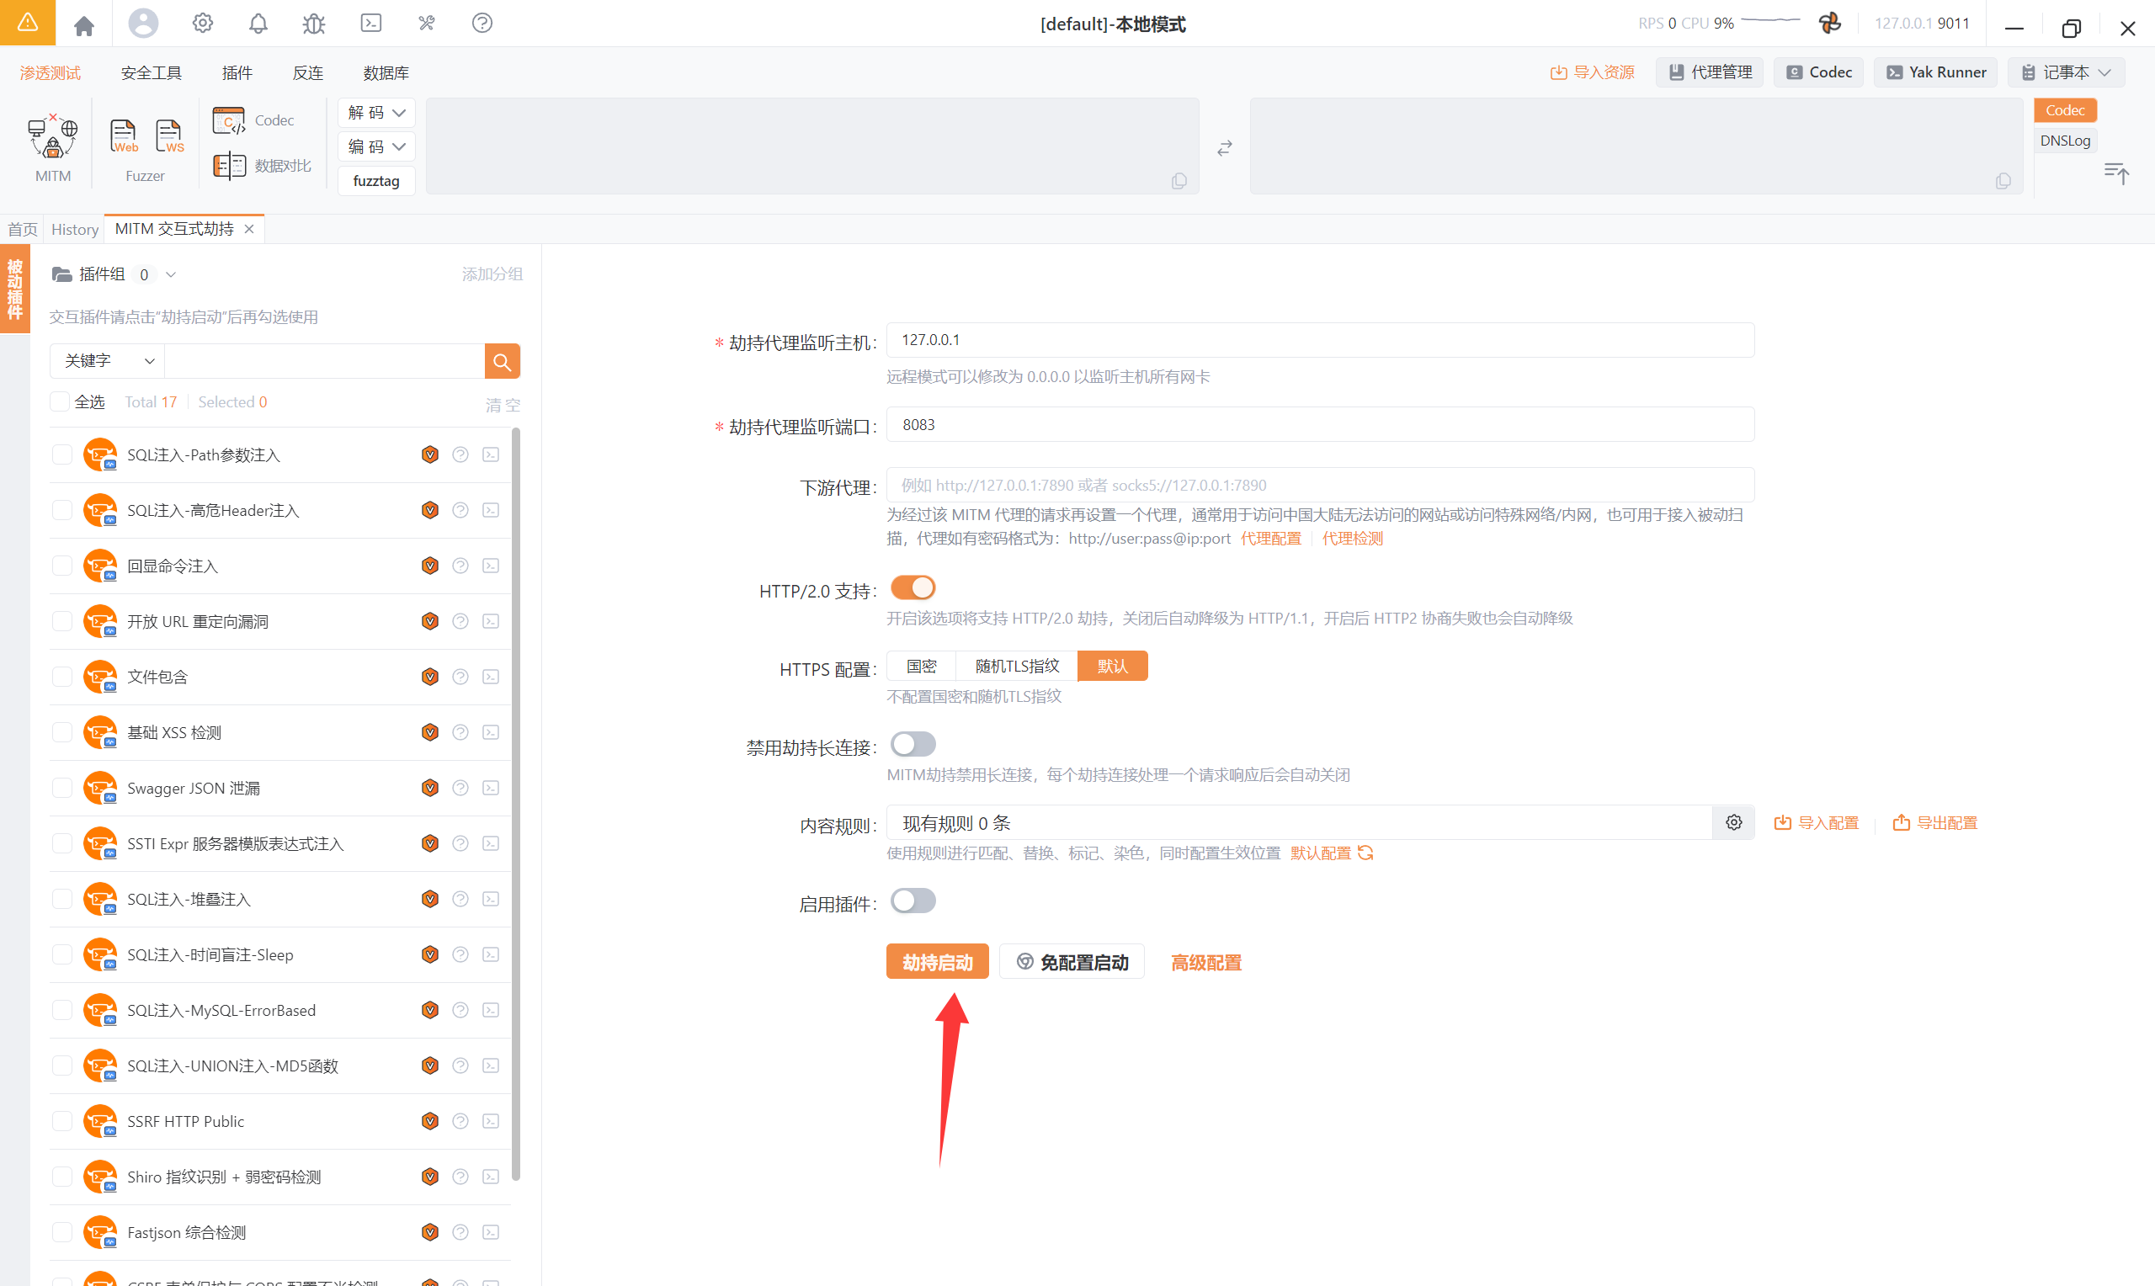Viewport: 2155px width, 1286px height.
Task: Open the Codec tool in ribbon
Action: (x=254, y=120)
